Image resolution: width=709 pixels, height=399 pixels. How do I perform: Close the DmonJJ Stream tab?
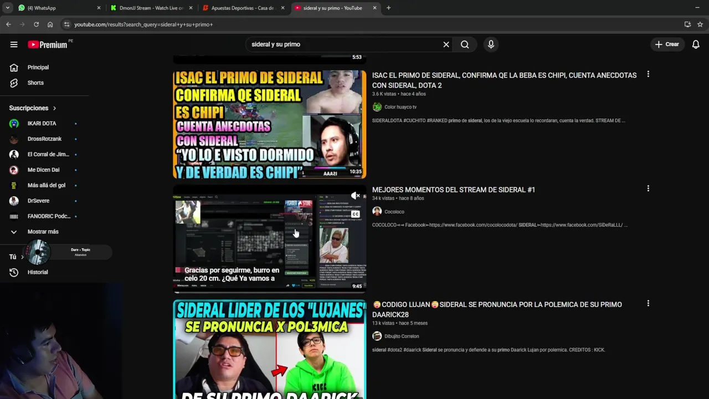click(191, 8)
